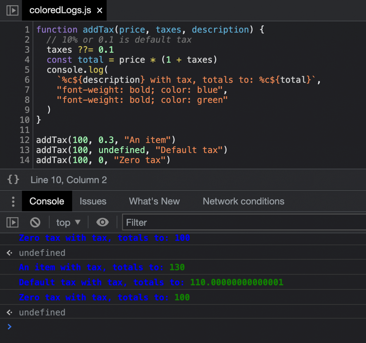Toggle the sources navigator sidebar icon
The image size is (366, 343).
12,10
